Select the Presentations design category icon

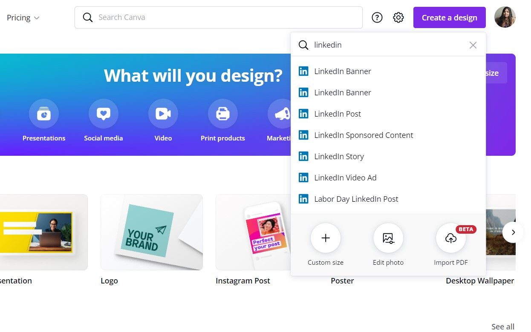(44, 113)
